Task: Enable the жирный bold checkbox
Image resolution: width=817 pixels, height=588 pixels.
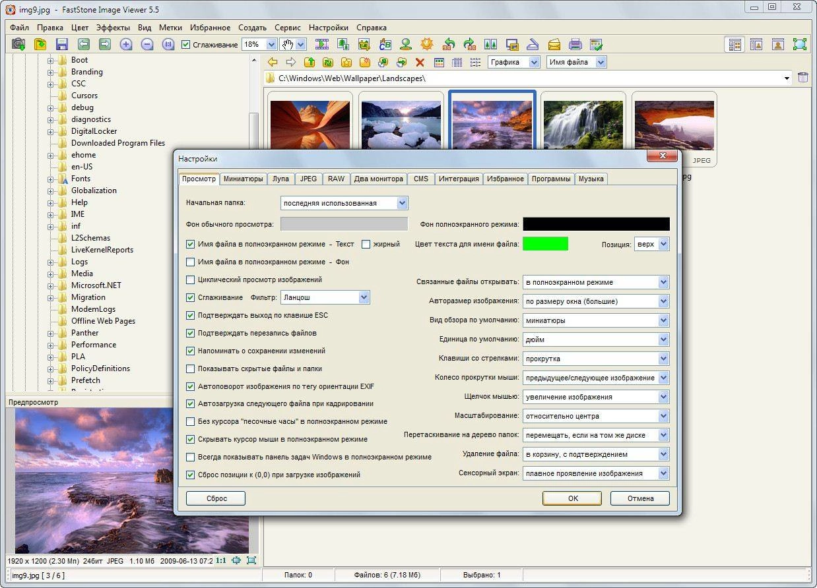Action: pyautogui.click(x=366, y=244)
